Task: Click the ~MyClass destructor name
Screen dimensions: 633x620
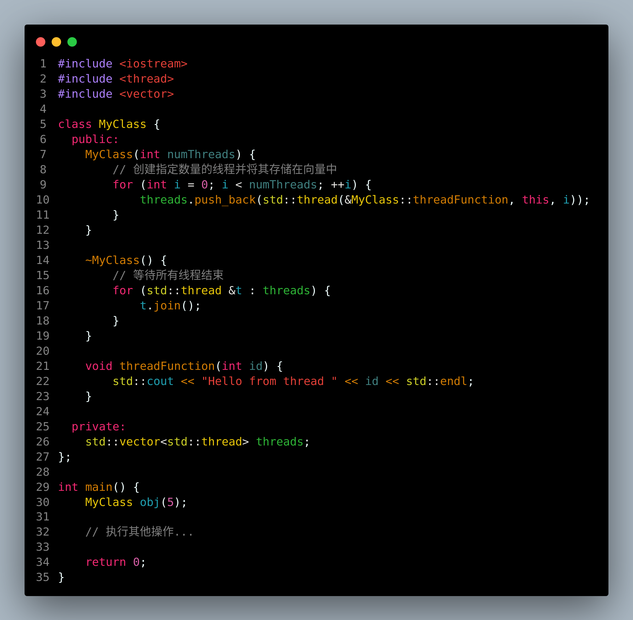Action: click(112, 260)
